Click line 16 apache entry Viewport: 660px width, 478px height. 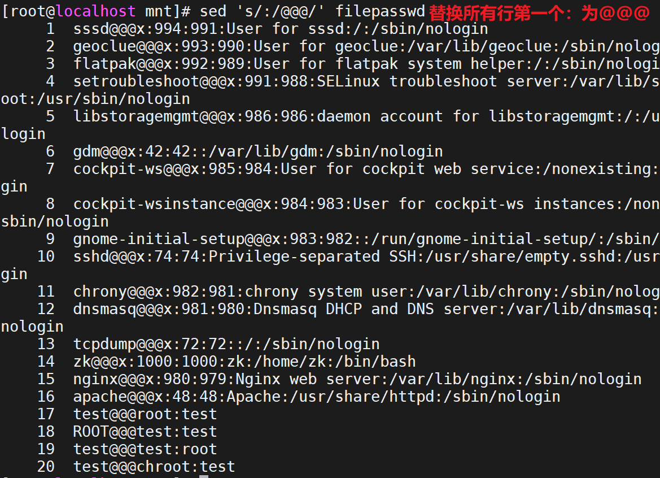317,397
